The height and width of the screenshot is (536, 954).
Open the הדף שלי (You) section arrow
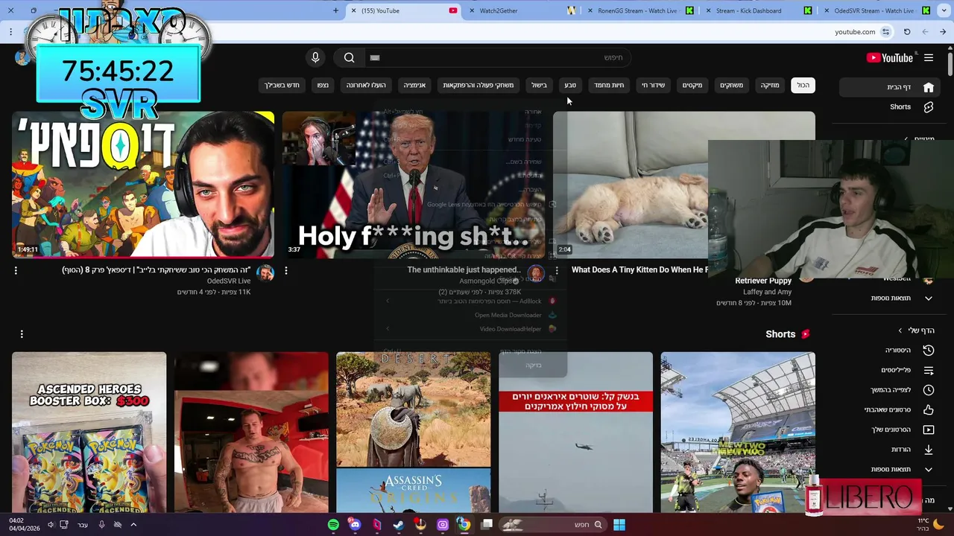[900, 331]
